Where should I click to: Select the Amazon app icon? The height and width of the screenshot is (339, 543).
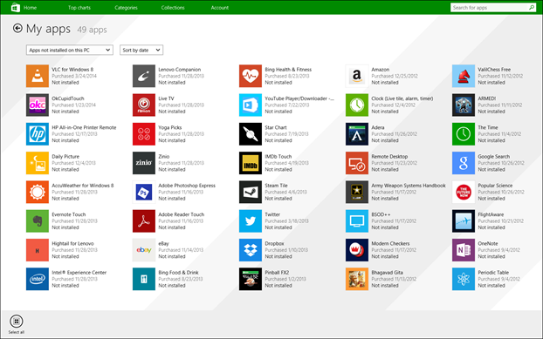point(357,76)
